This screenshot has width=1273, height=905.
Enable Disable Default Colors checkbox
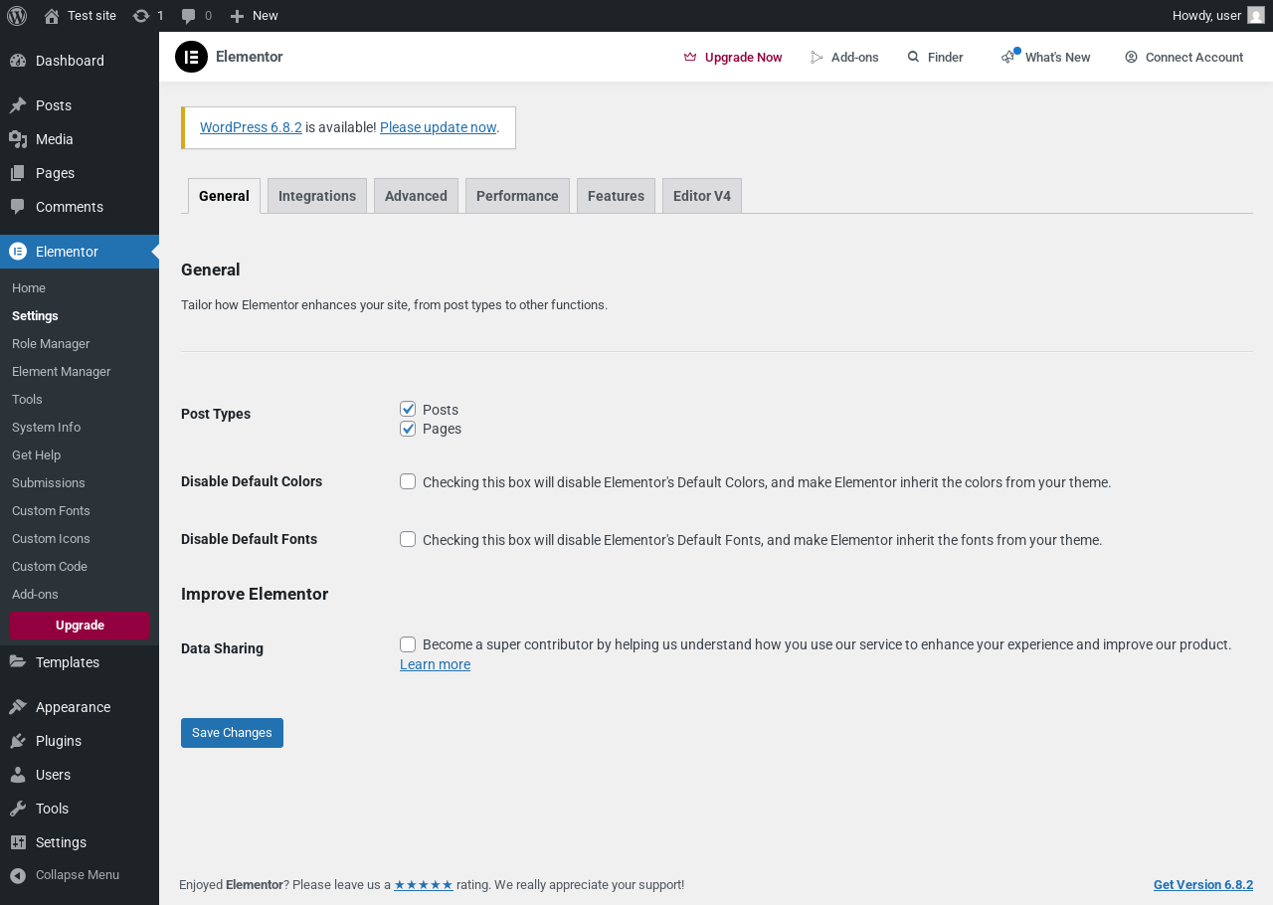(x=408, y=481)
